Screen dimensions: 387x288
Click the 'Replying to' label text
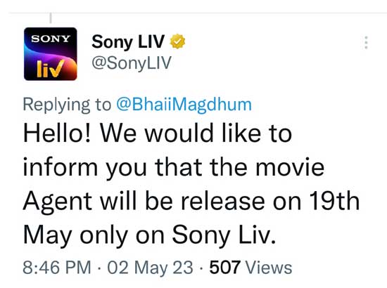click(67, 105)
